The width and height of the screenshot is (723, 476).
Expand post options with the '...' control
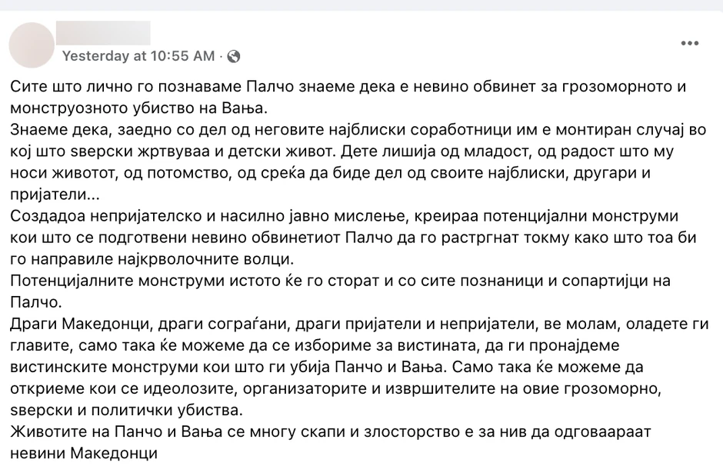click(x=689, y=44)
